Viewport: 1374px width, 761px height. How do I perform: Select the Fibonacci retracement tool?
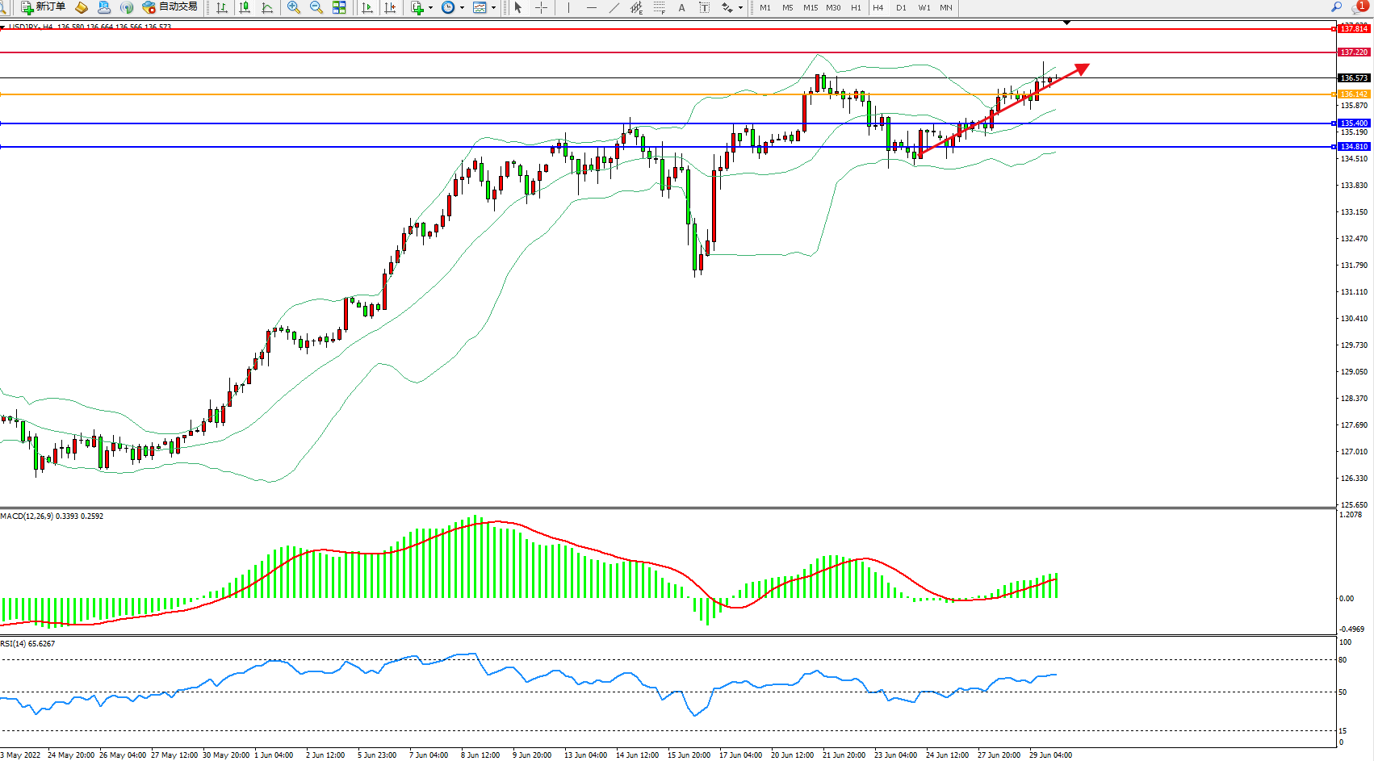coord(659,7)
